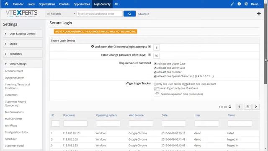Screen dimensions: 268x151
Task: Click the Date filter field
Action: click(x=174, y=123)
